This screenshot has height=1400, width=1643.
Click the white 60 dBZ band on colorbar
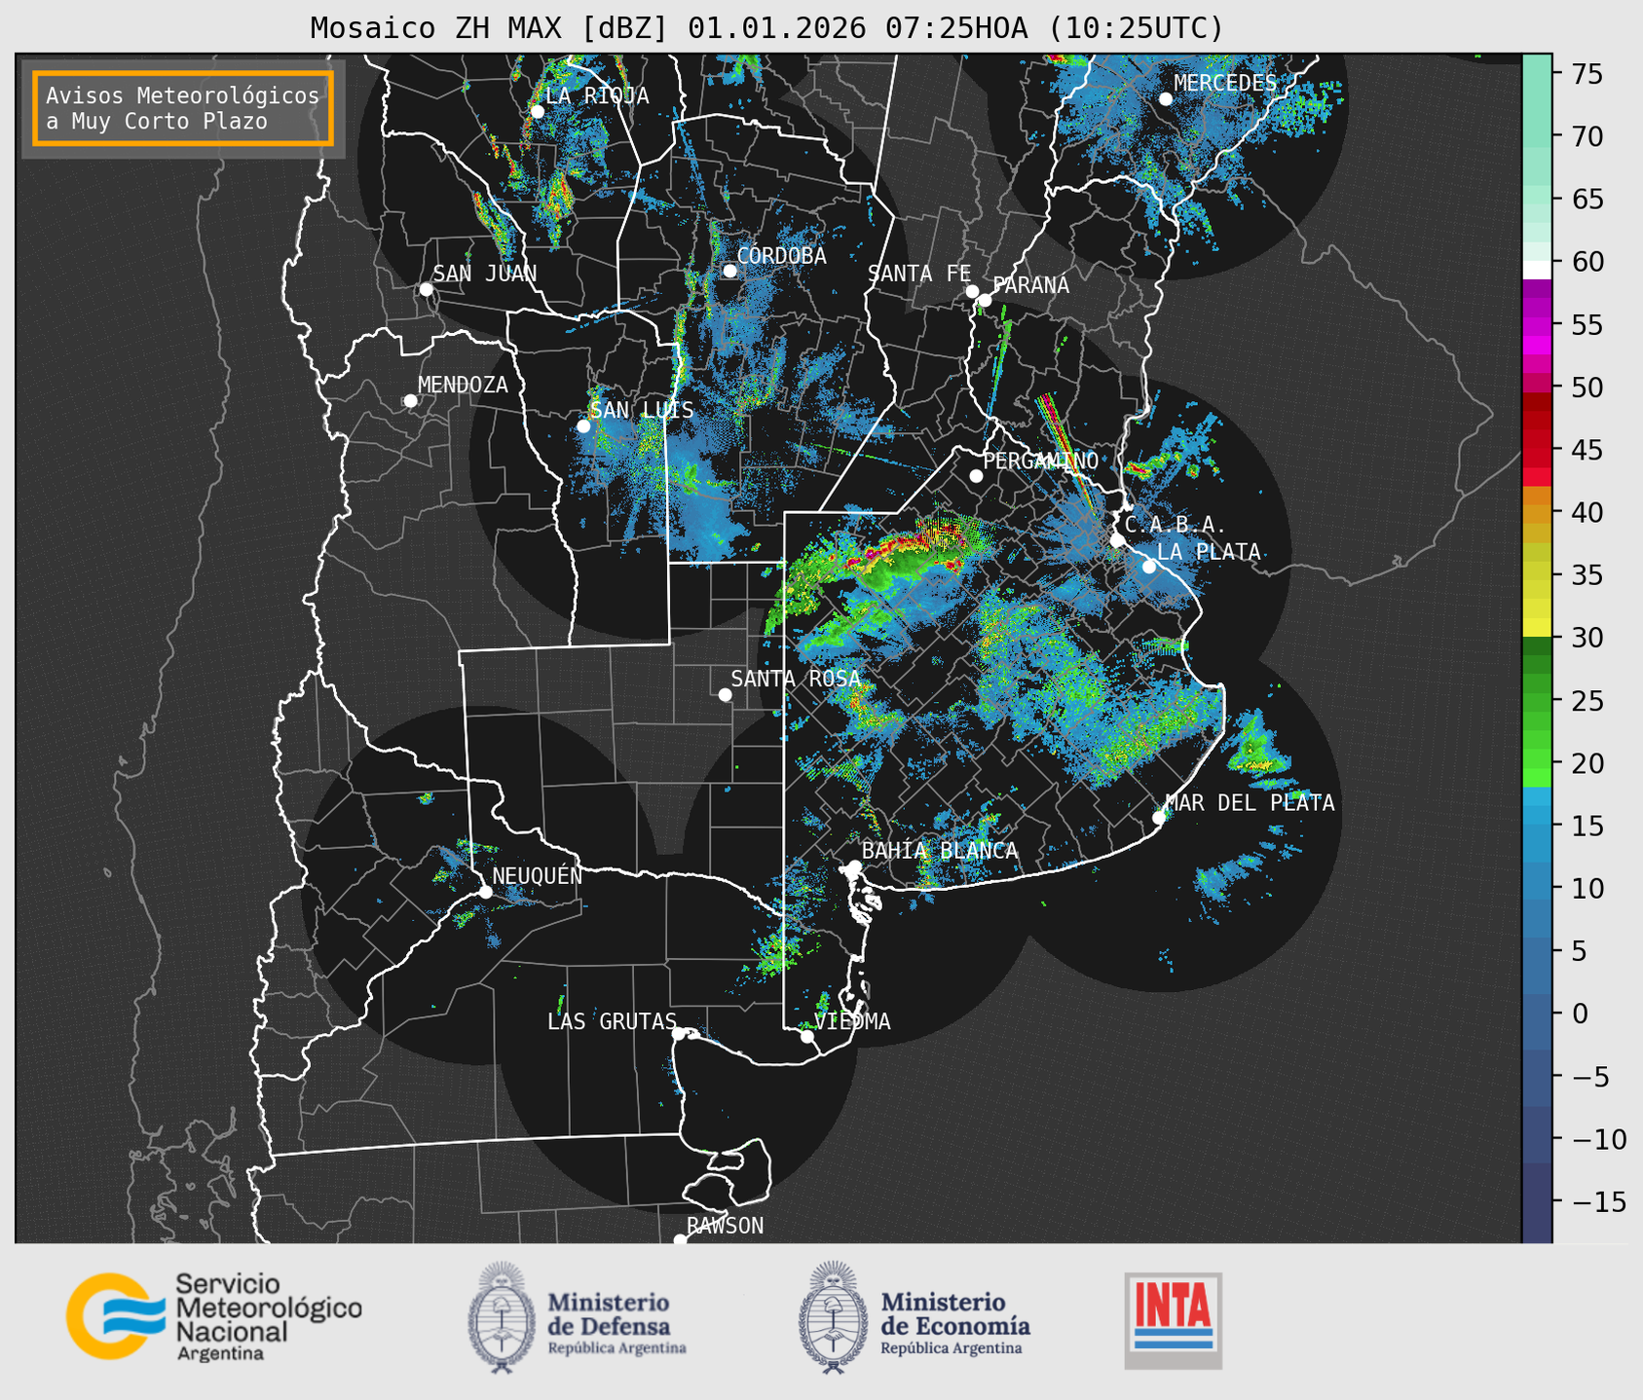(1536, 270)
